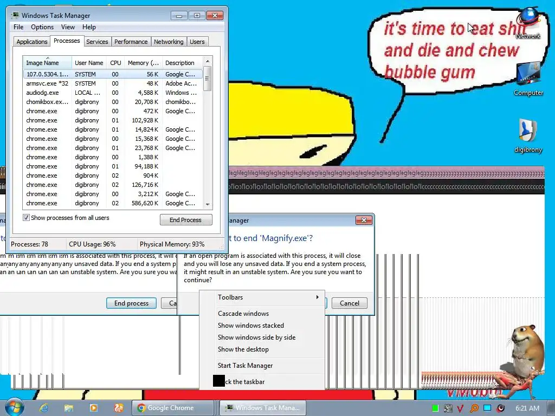Select chrome.exe row using 102,928 K

(x=113, y=120)
